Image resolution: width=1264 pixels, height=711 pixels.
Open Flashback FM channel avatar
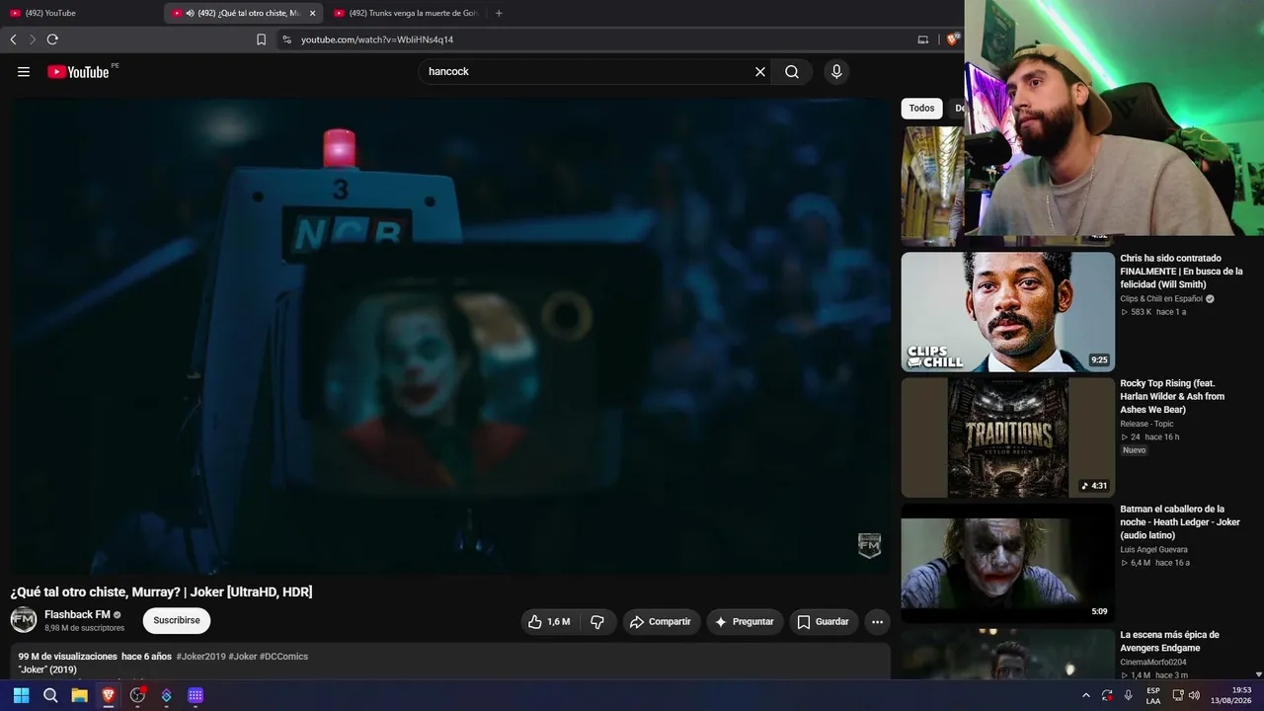click(x=24, y=620)
